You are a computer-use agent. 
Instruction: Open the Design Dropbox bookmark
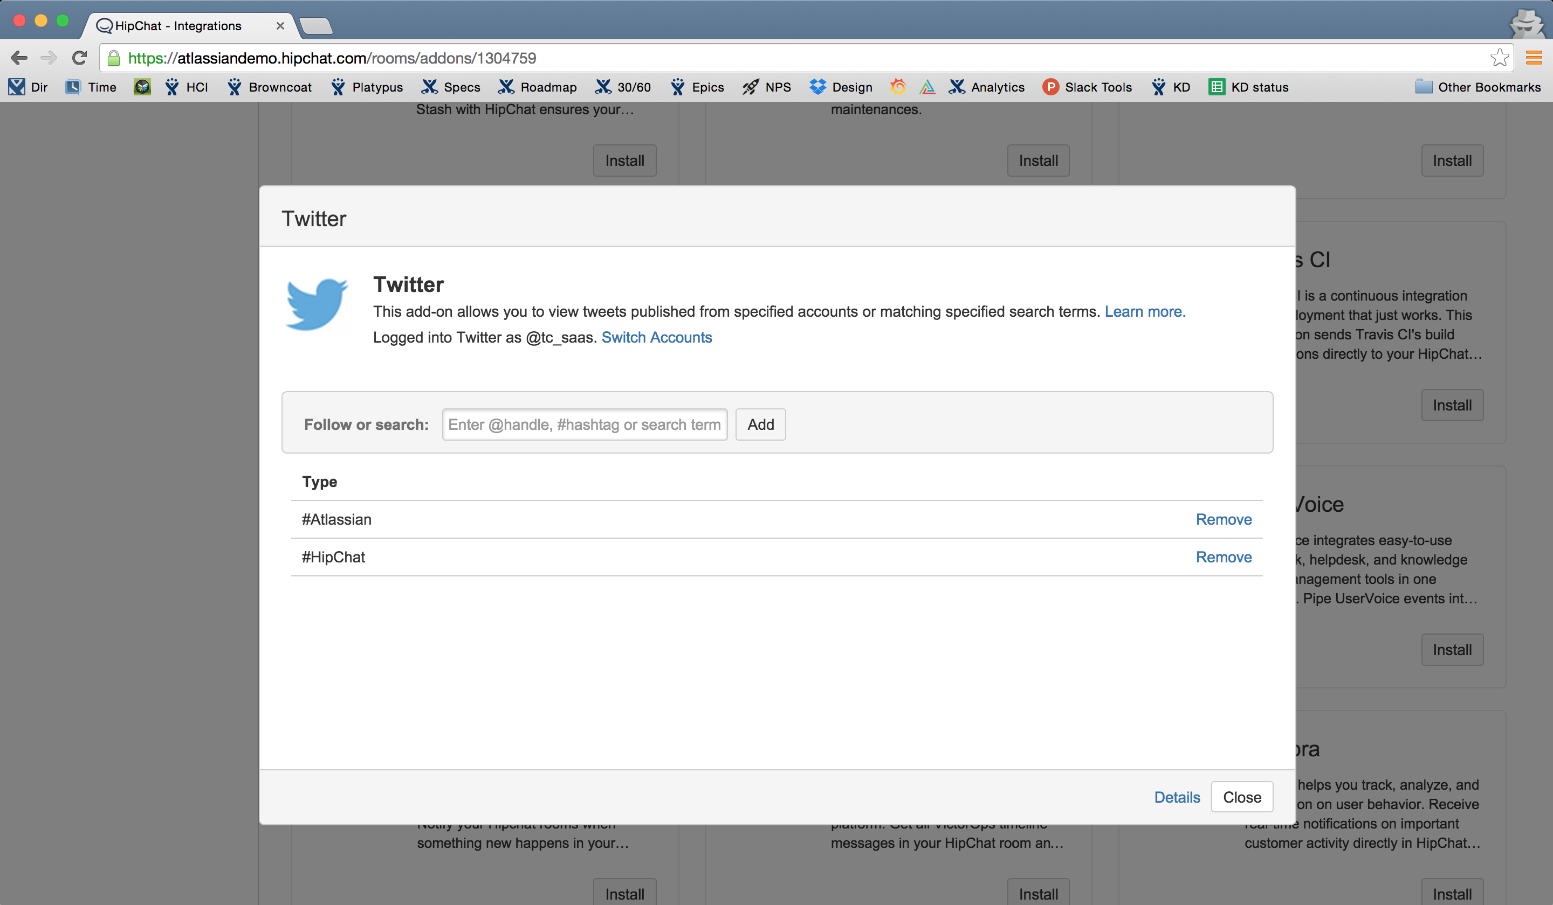click(x=841, y=87)
